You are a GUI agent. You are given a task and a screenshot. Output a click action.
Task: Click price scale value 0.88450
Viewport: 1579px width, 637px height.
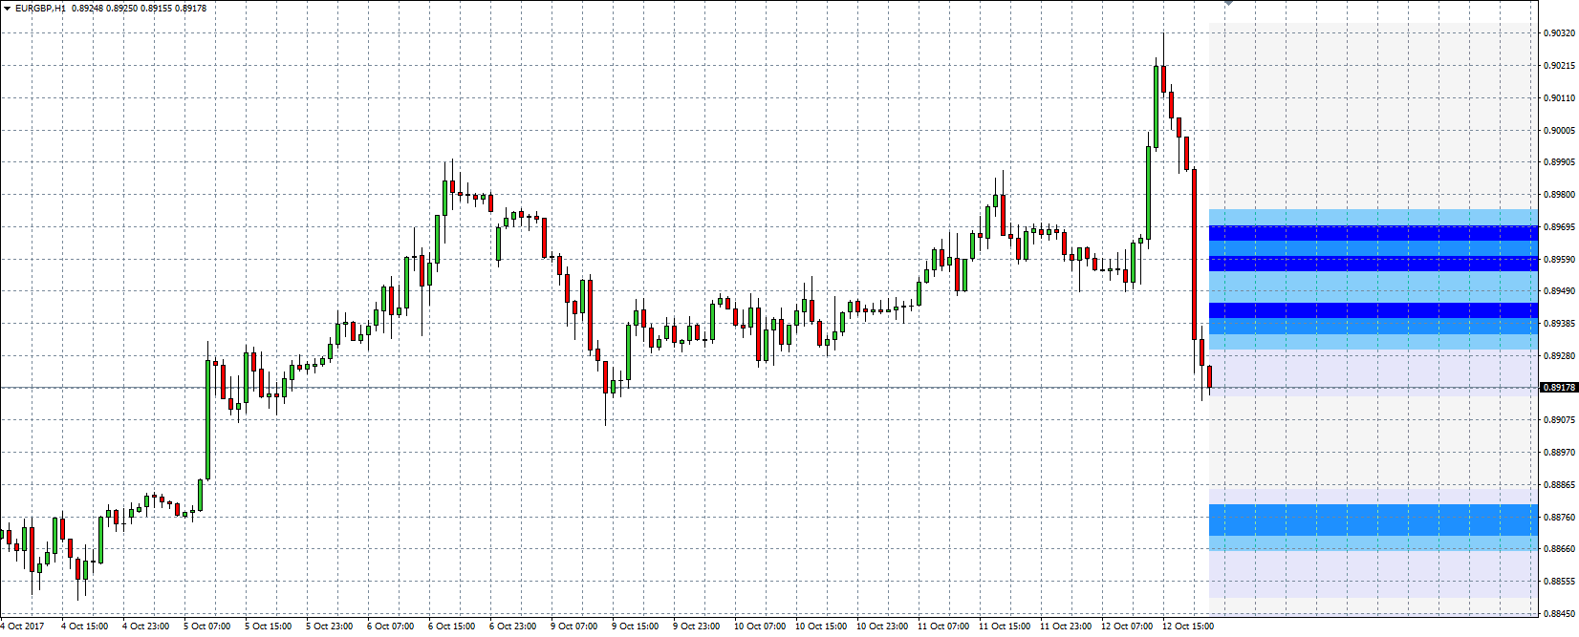pyautogui.click(x=1560, y=614)
